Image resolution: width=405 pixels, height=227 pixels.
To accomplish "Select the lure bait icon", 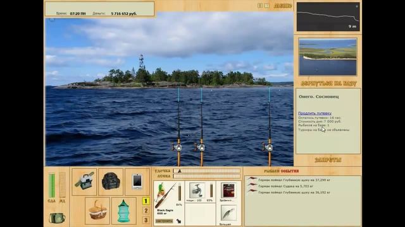I will pyautogui.click(x=228, y=212).
